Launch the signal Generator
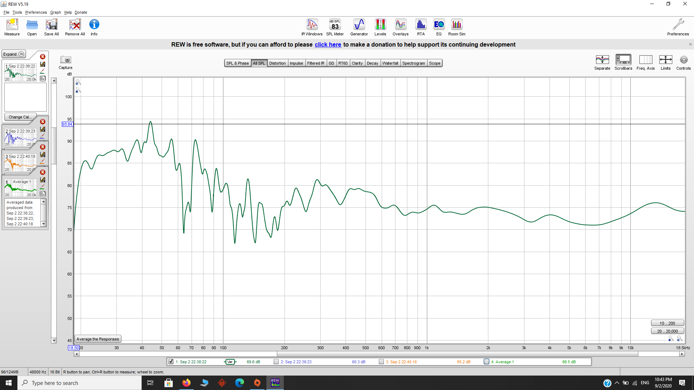Viewport: 694px width, 390px height. [x=359, y=27]
